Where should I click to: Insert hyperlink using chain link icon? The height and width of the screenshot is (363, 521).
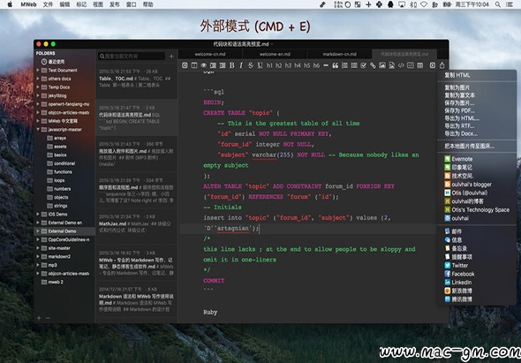(373, 65)
